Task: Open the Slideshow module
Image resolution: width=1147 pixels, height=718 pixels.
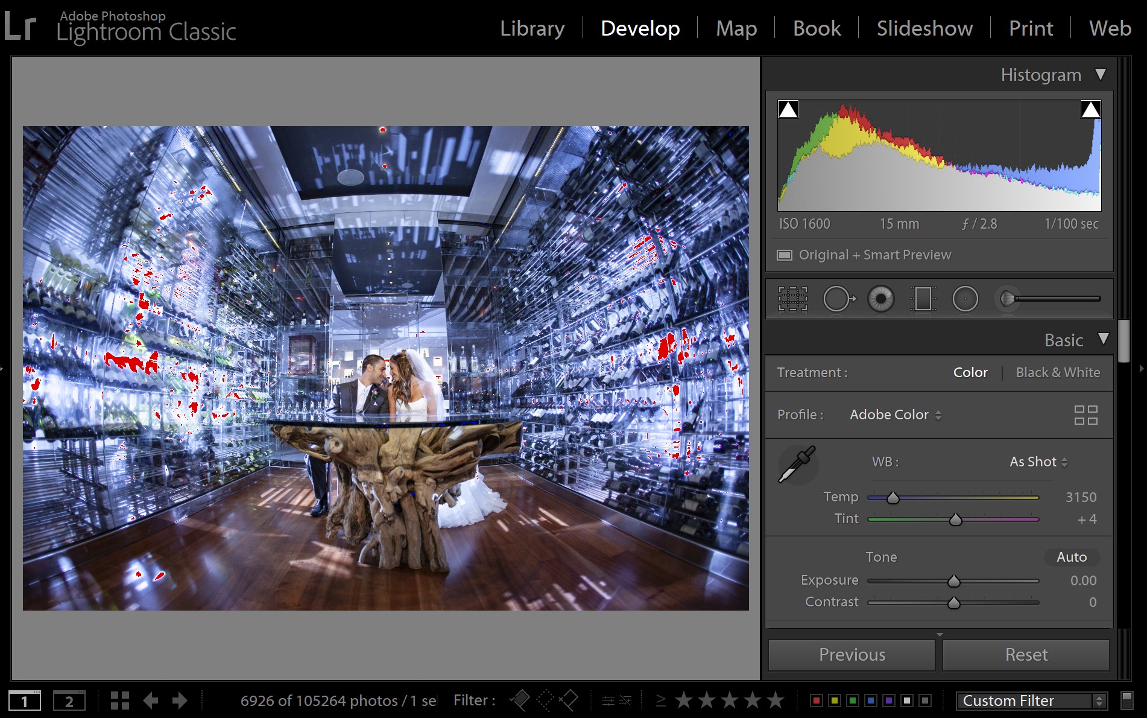Action: [924, 28]
